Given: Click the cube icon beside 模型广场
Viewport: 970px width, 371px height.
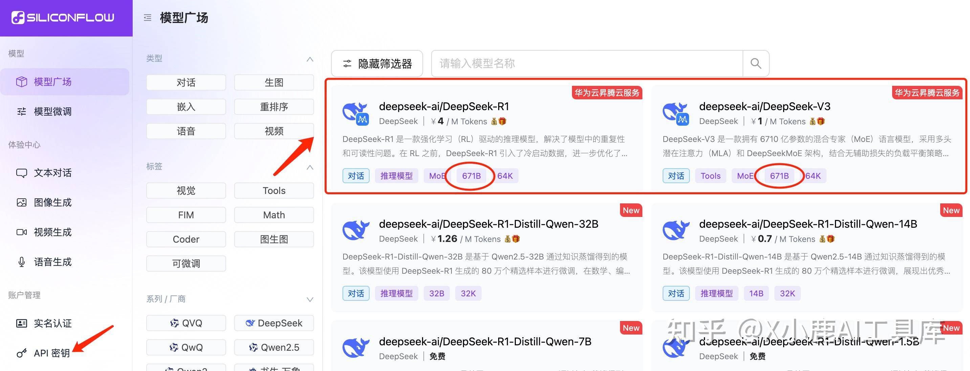Looking at the screenshot, I should (x=21, y=81).
